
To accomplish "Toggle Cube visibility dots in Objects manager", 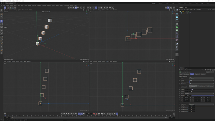I will (187, 13).
